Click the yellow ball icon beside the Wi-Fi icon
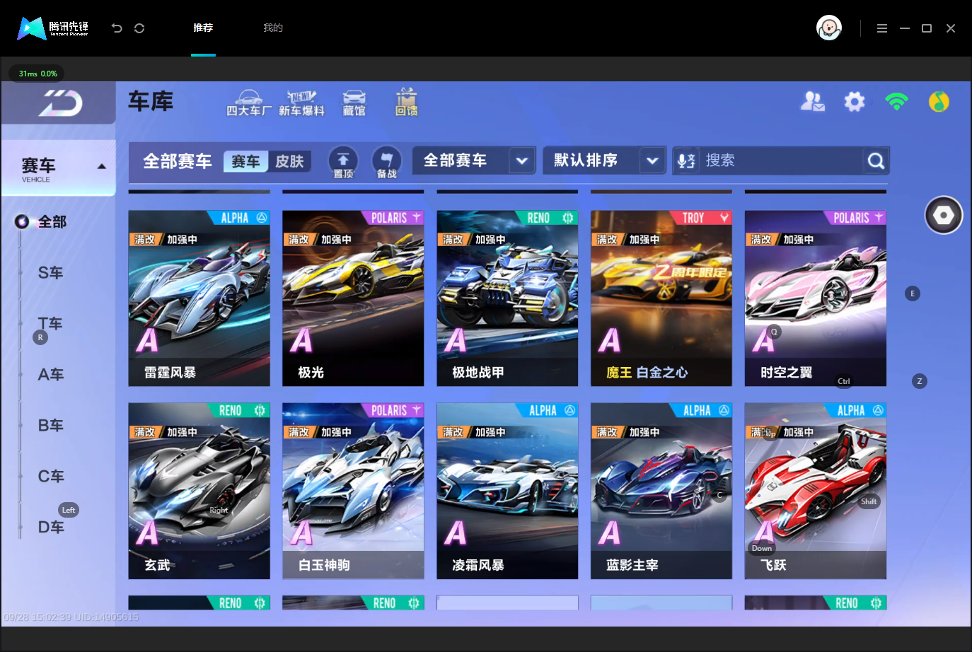Image resolution: width=972 pixels, height=652 pixels. [939, 102]
